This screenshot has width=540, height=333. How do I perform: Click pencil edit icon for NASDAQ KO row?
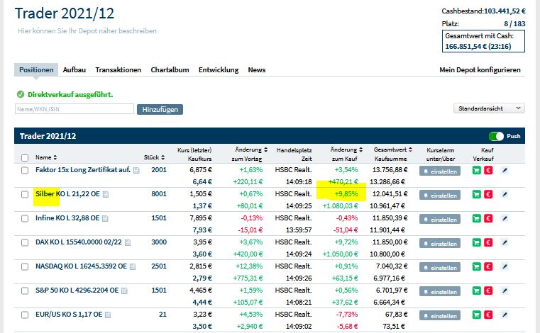point(505,266)
